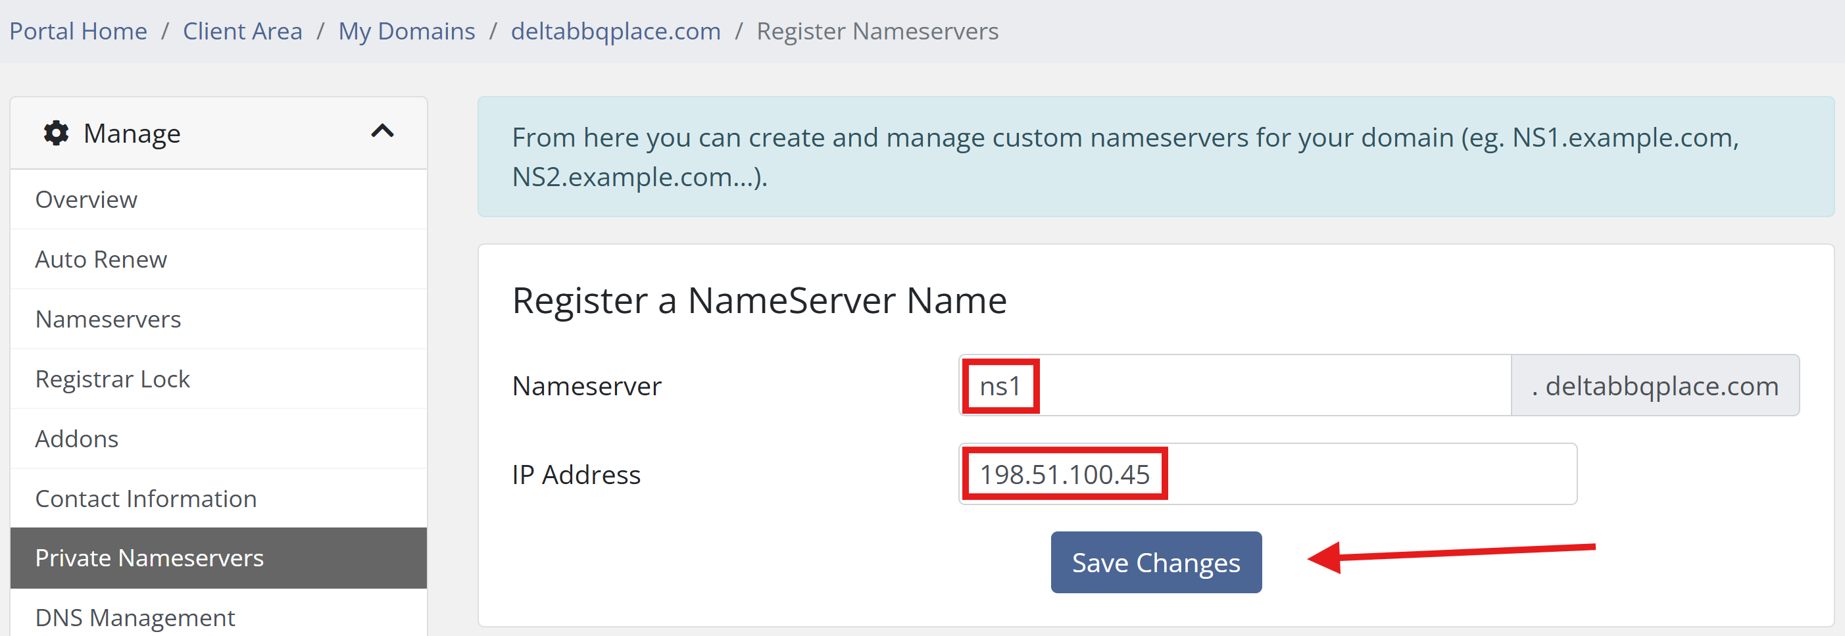
Task: Open the Overview menu item
Action: click(x=86, y=199)
